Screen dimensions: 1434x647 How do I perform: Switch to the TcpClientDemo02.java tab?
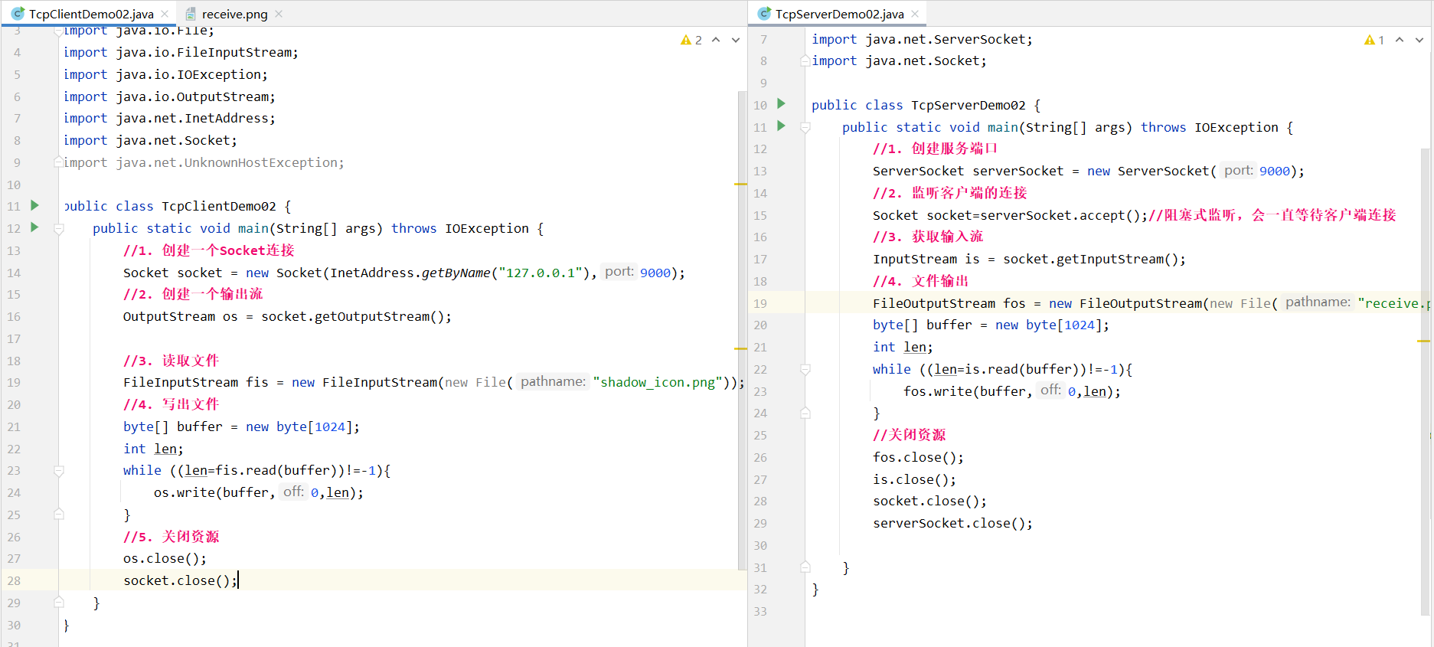[x=90, y=14]
